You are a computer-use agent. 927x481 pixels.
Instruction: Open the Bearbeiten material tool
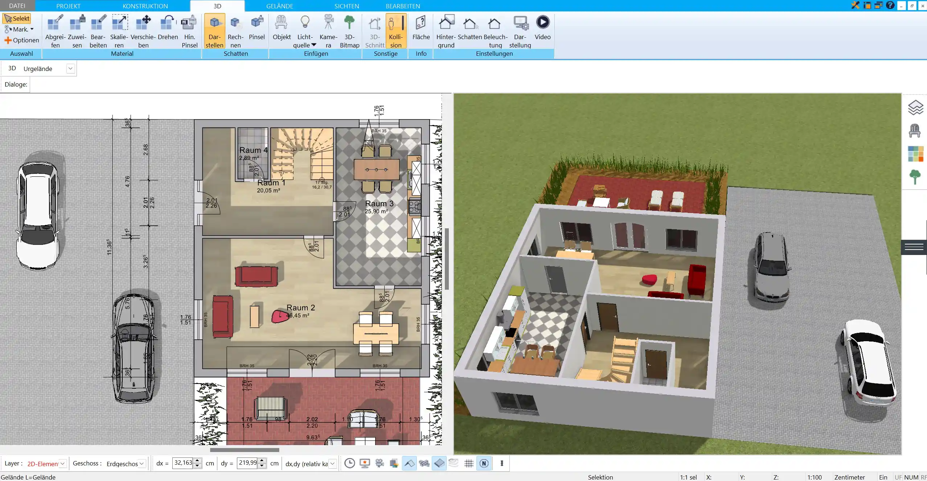click(98, 32)
